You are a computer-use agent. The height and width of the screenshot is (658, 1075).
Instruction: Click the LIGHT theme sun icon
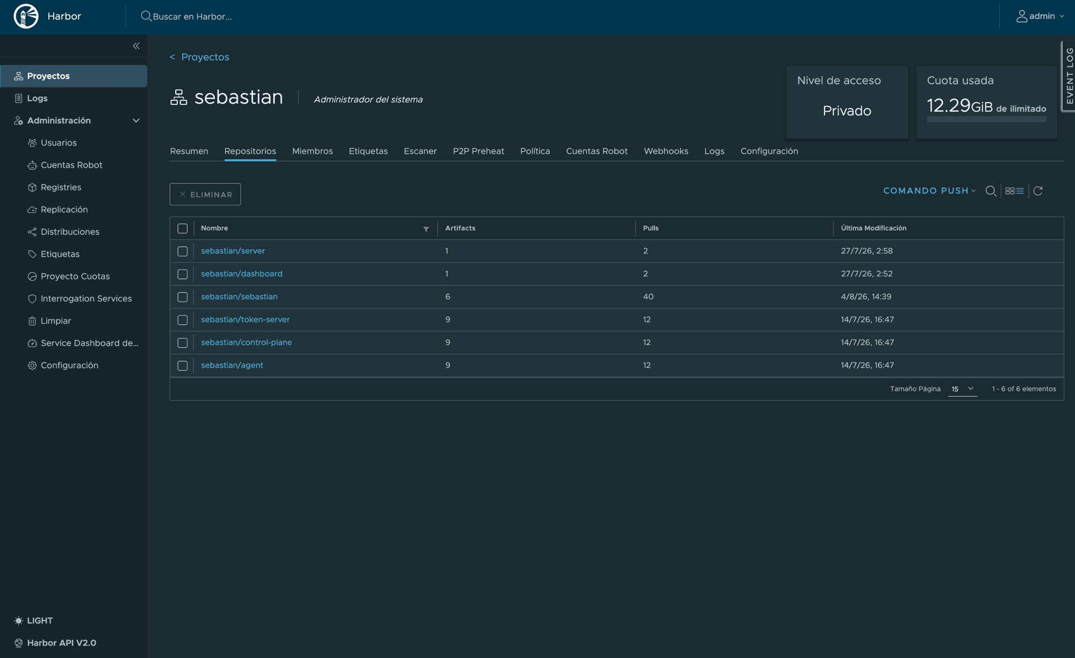coord(19,621)
